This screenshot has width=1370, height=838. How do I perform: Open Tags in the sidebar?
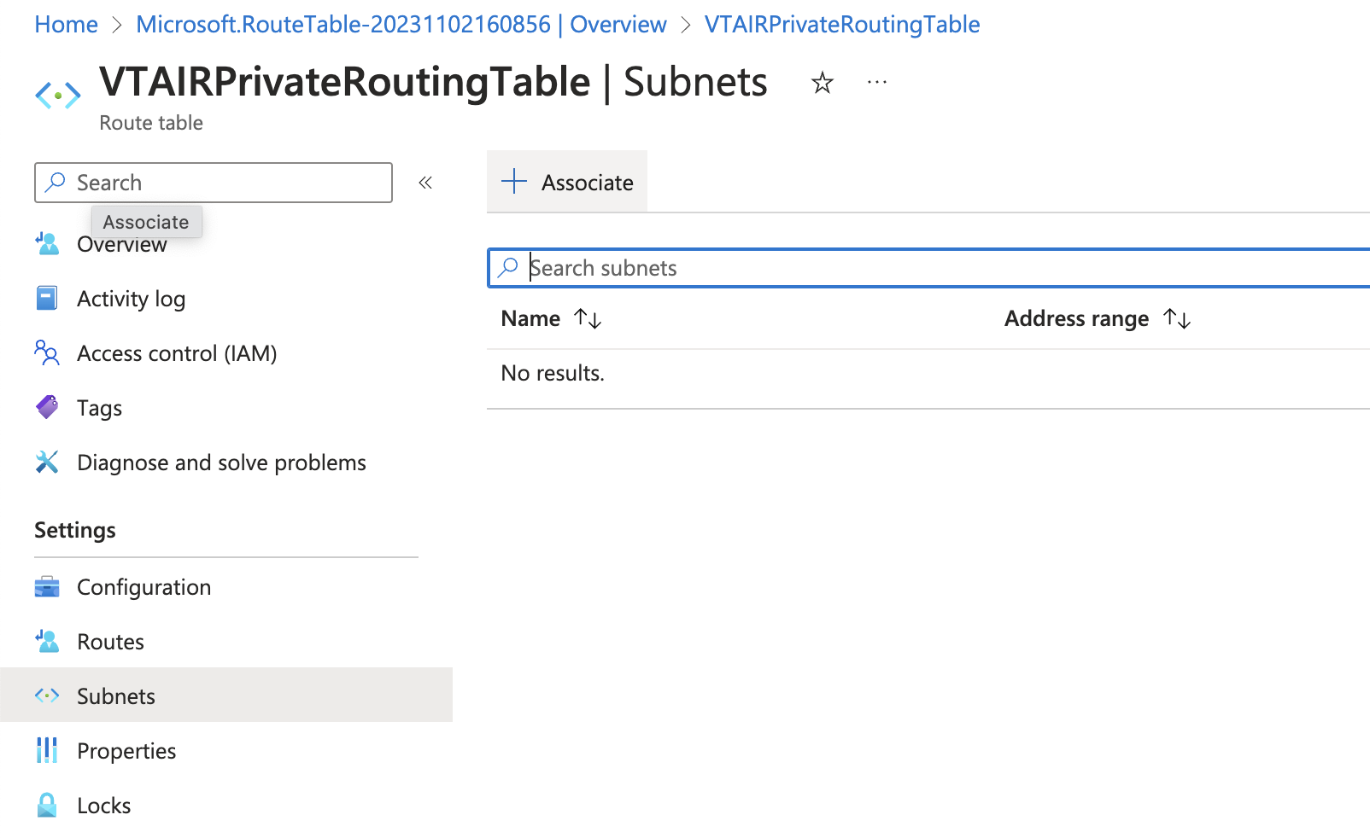click(99, 408)
